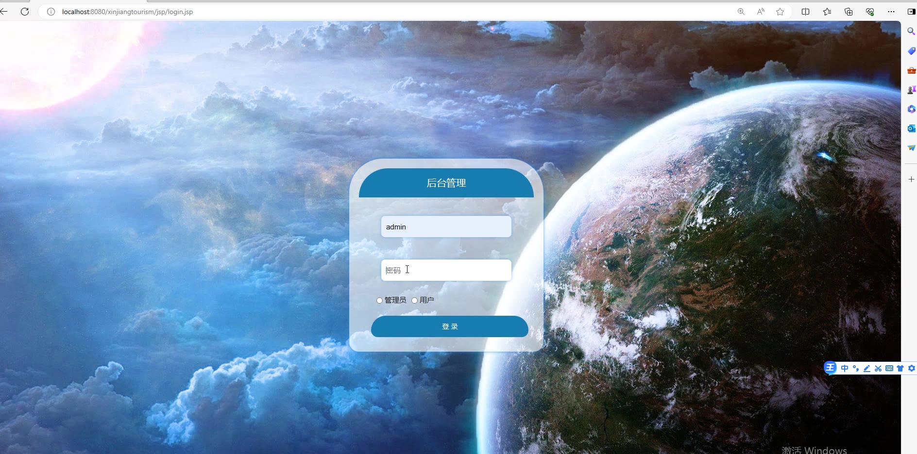Open the Favorites list
The image size is (917, 454).
[827, 12]
